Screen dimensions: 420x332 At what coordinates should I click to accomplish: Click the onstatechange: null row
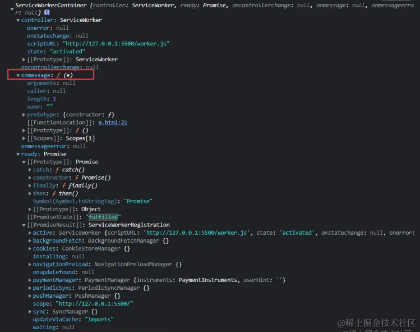(x=58, y=36)
